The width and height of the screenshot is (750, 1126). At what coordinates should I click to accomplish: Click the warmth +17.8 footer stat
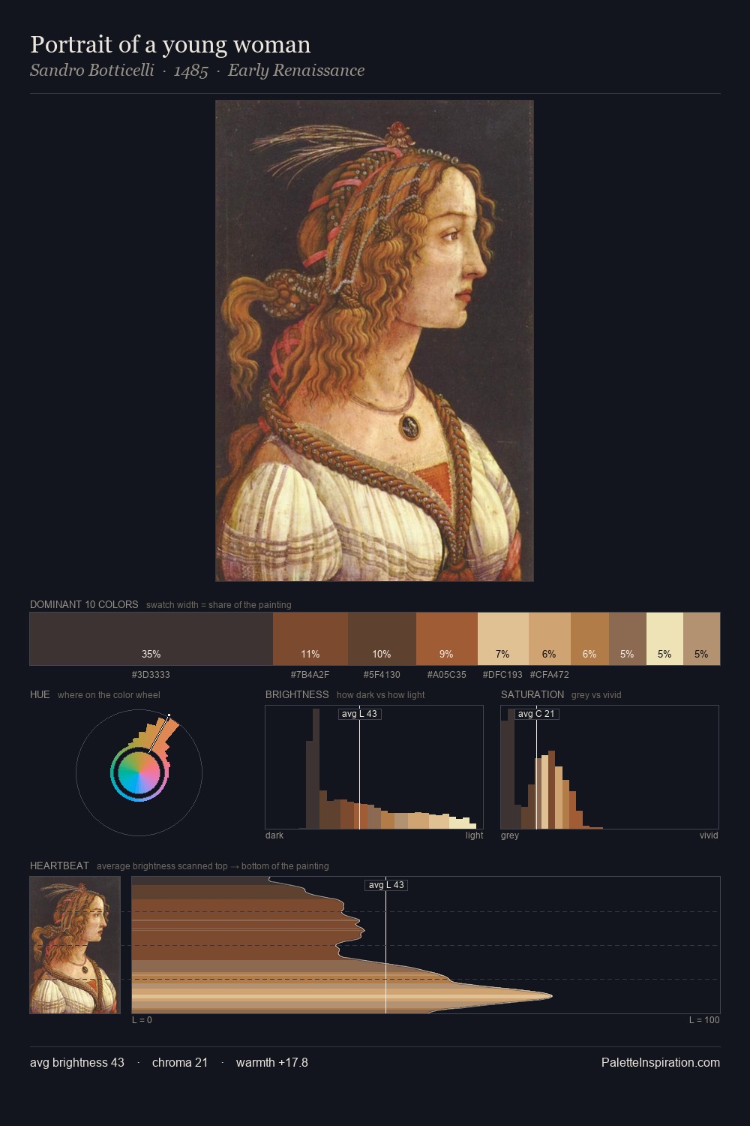[272, 1062]
